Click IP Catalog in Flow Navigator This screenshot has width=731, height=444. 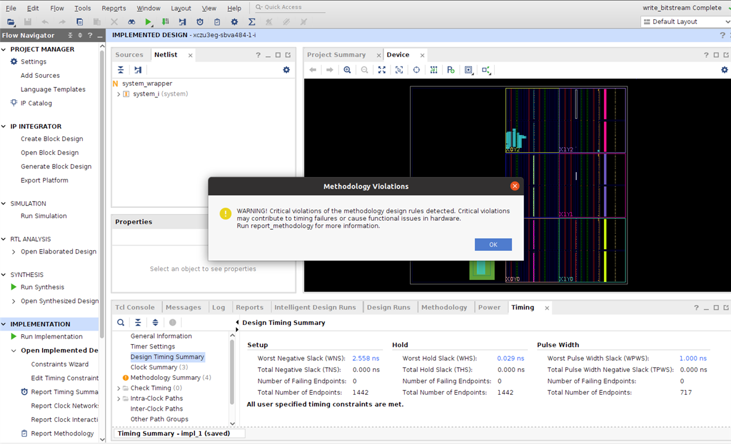coord(36,104)
